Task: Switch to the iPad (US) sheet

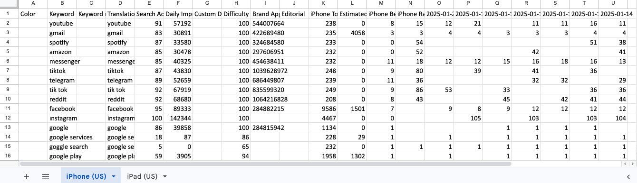Action: coord(142,176)
